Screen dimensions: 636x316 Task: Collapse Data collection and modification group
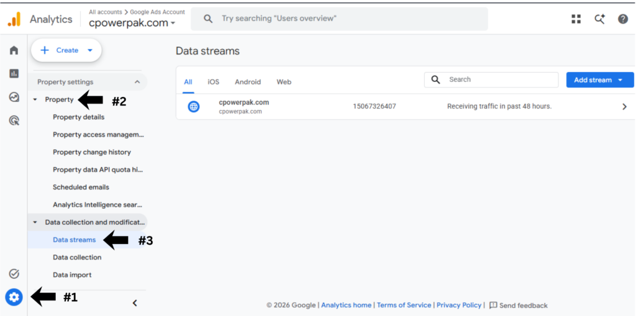coord(35,222)
